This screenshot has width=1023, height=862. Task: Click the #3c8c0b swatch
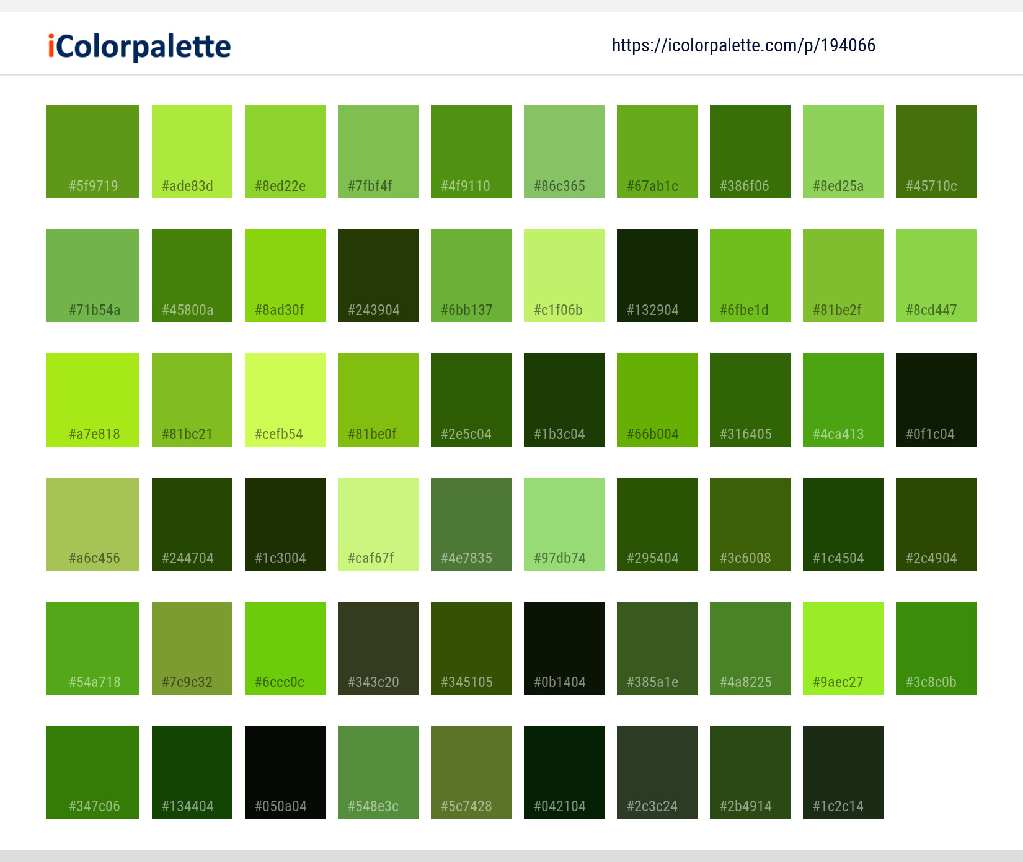coord(936,648)
